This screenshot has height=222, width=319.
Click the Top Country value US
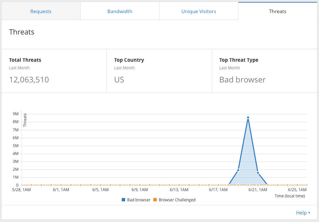click(119, 80)
